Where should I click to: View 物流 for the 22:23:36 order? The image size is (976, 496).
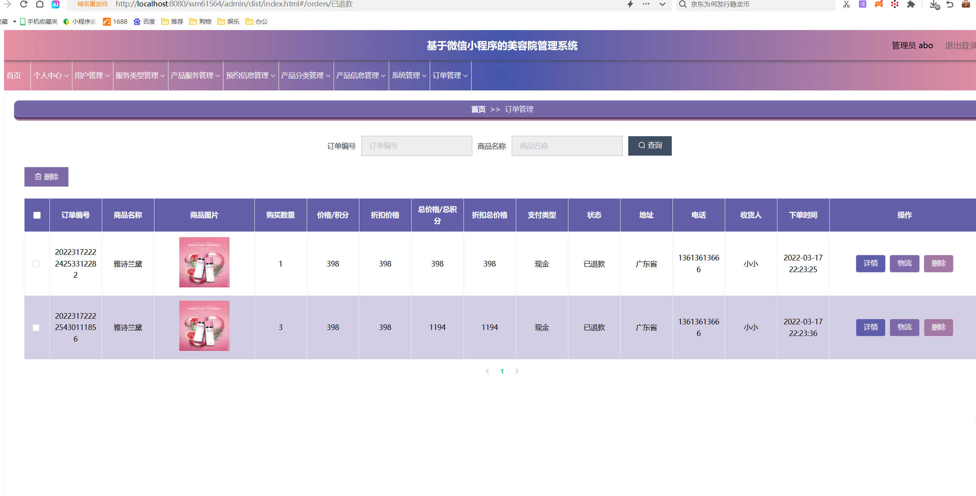coord(904,328)
